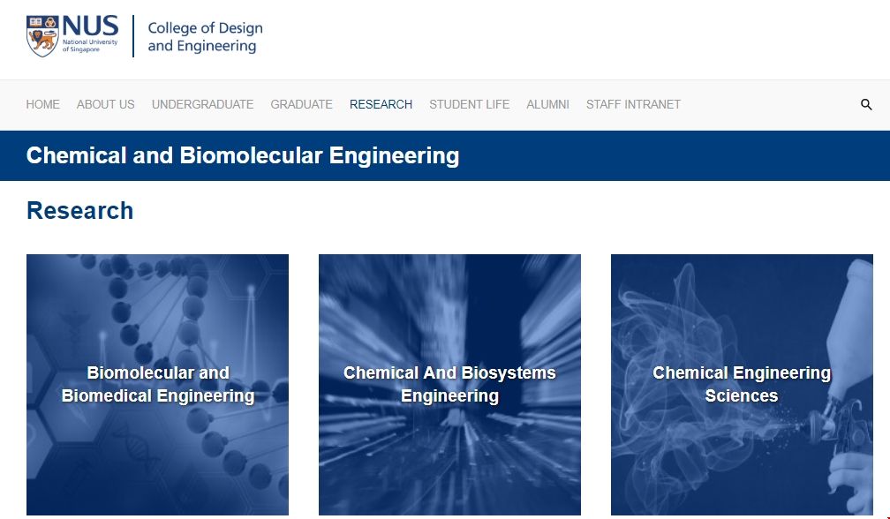This screenshot has height=519, width=890.
Task: Open the College of Design and Engineering link
Action: click(x=205, y=36)
